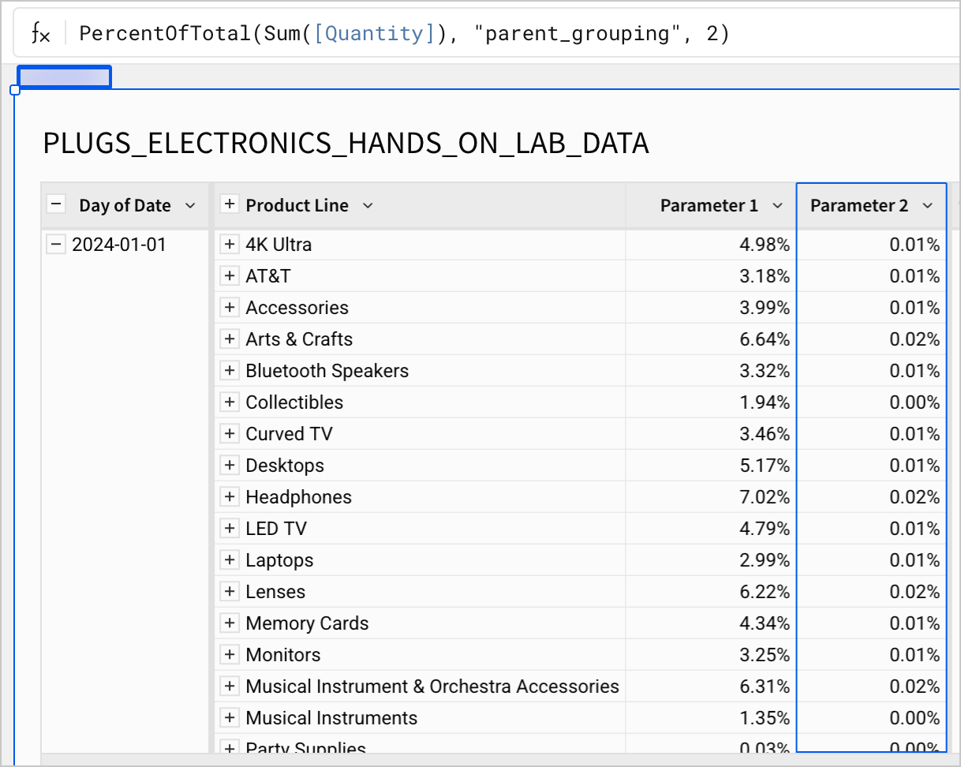Expand the Memory Cards product row

click(x=230, y=623)
